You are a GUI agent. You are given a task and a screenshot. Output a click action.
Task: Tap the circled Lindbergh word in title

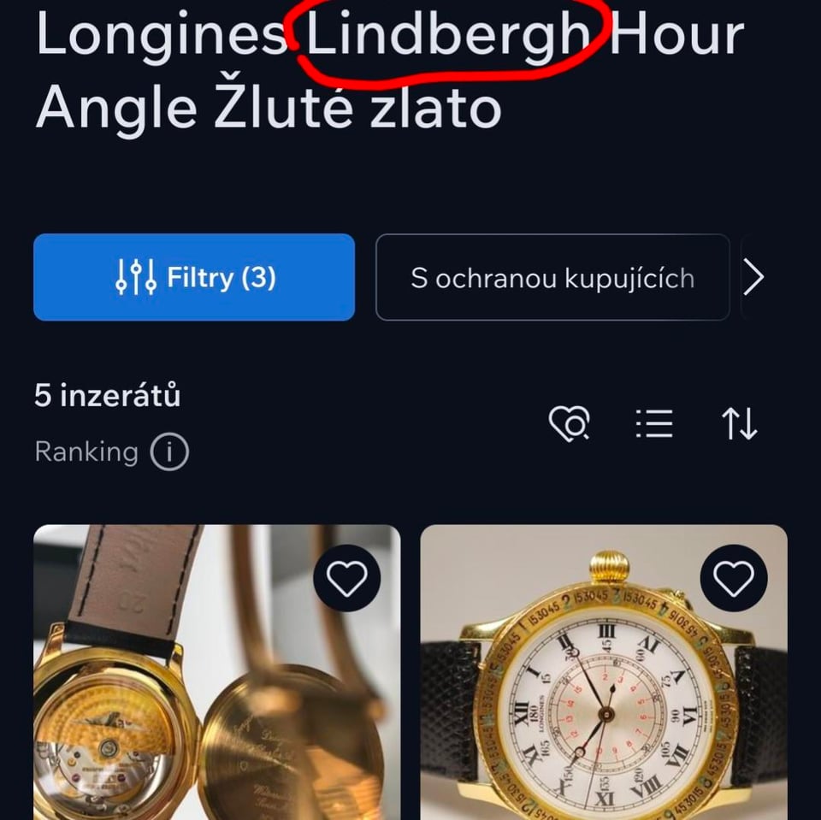(448, 36)
